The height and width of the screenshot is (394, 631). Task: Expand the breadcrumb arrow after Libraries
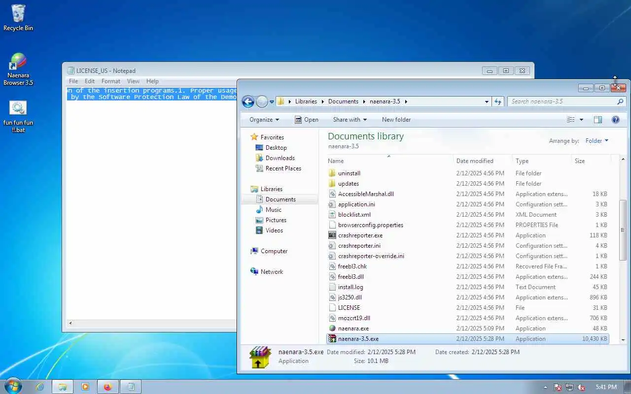tap(323, 101)
